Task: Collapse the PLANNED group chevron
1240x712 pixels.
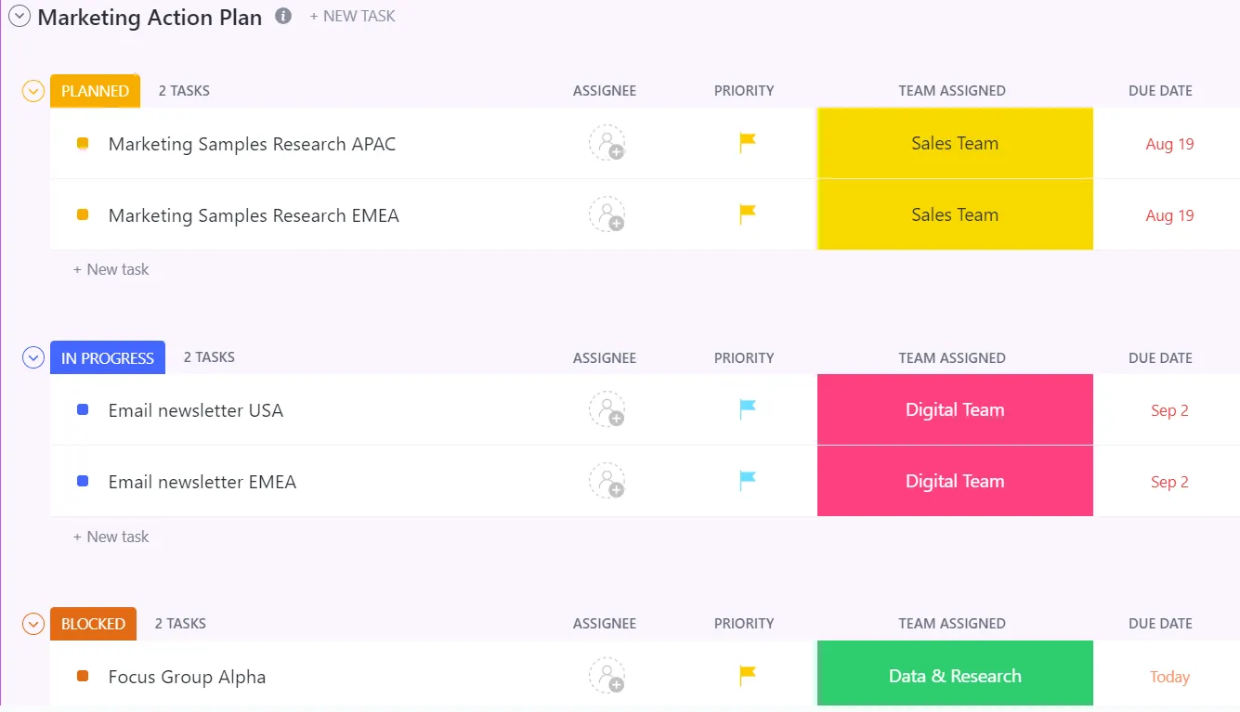Action: pyautogui.click(x=33, y=91)
